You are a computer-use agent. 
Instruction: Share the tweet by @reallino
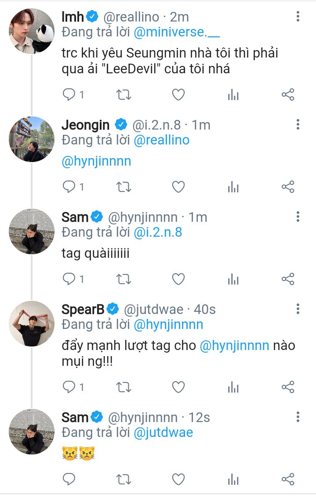tap(287, 94)
